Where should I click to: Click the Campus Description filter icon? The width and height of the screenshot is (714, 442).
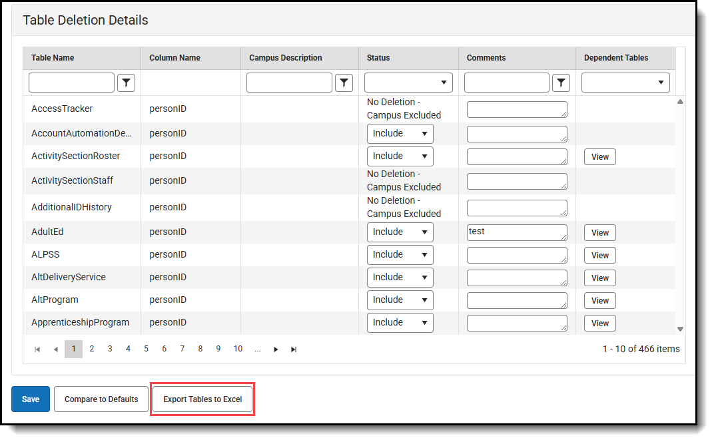[344, 82]
